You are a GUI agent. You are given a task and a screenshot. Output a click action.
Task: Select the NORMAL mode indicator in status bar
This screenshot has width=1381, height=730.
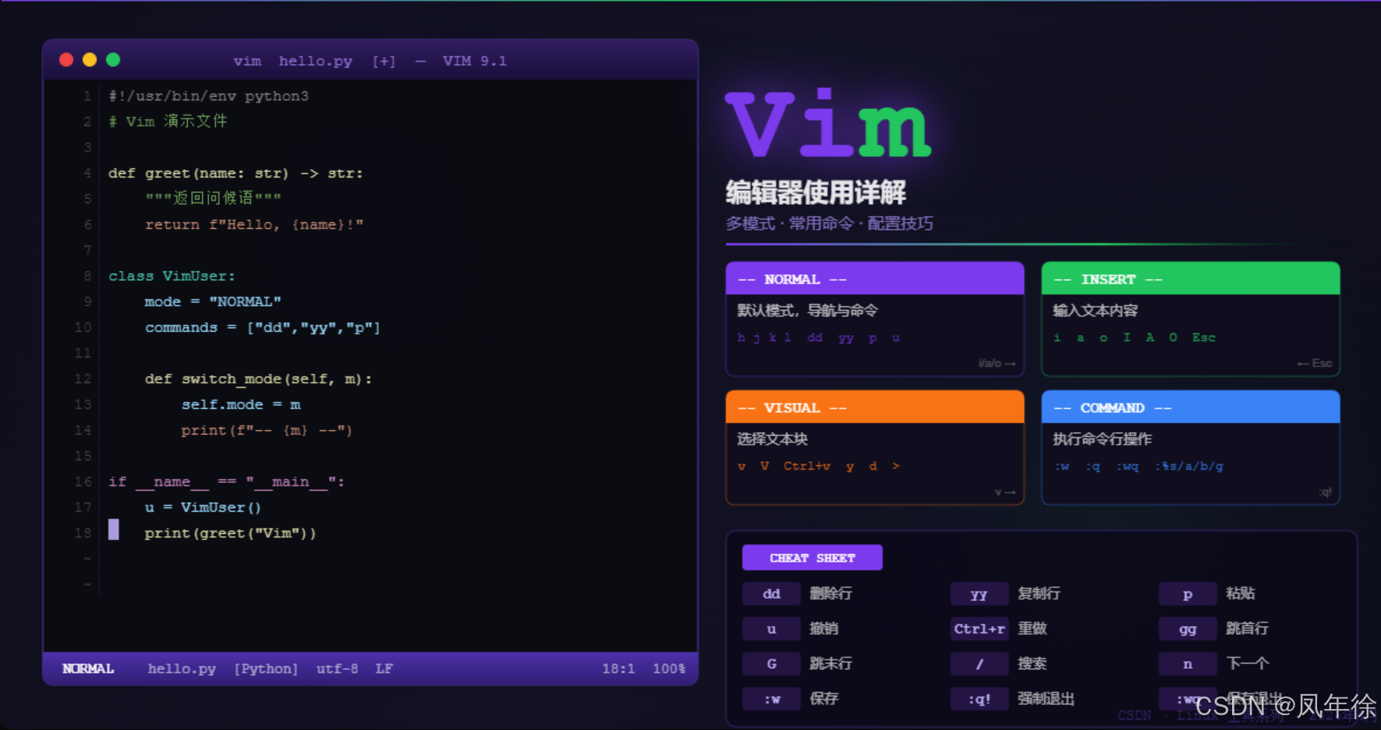88,668
